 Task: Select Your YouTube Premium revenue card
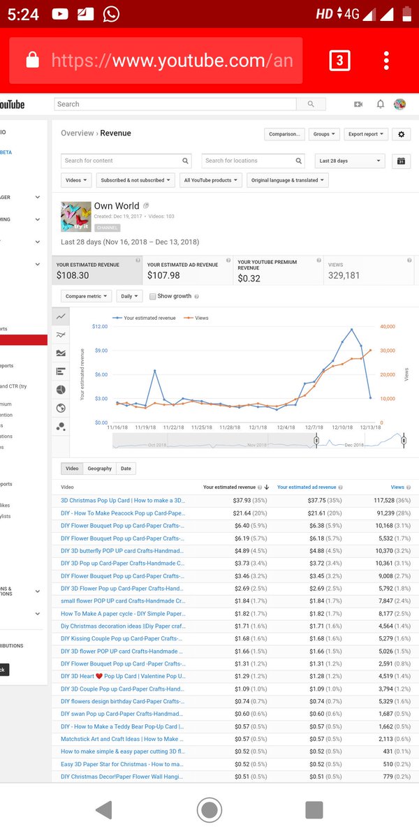(x=278, y=270)
